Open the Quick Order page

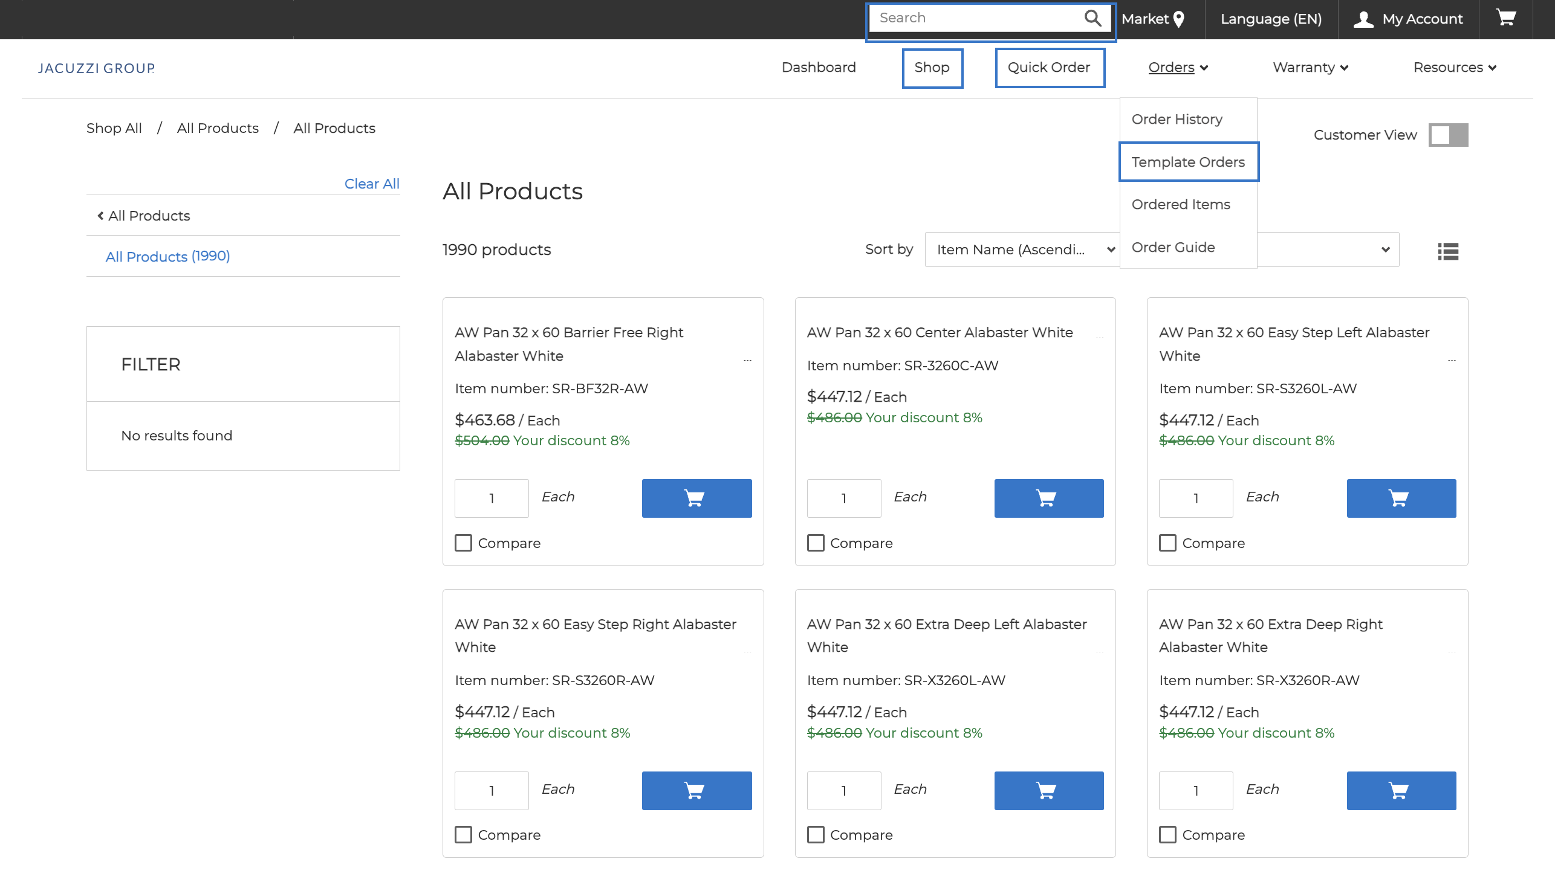pos(1049,68)
